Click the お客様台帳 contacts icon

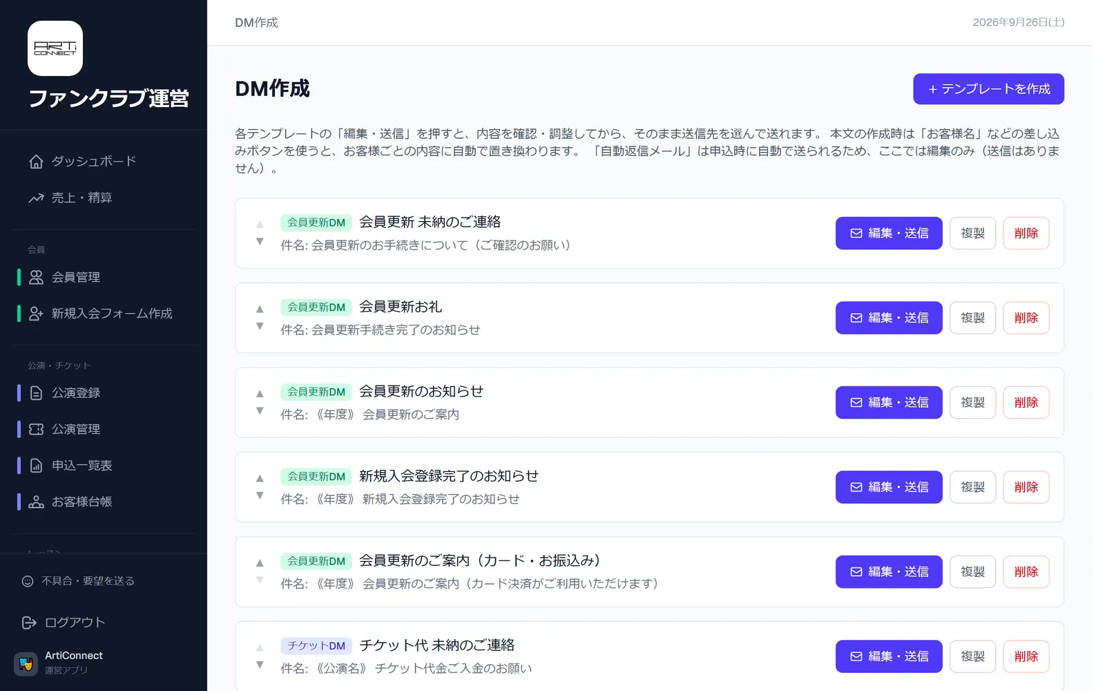click(36, 502)
